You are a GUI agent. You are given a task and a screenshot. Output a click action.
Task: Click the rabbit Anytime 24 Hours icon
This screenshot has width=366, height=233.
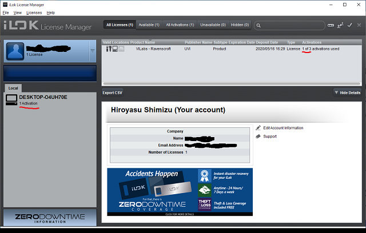click(x=205, y=190)
